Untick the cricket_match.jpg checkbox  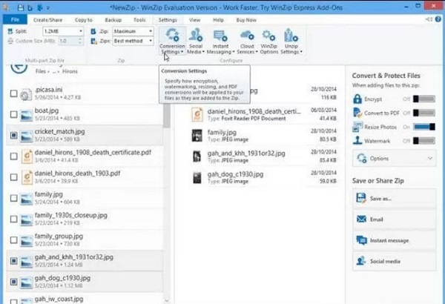(x=13, y=136)
